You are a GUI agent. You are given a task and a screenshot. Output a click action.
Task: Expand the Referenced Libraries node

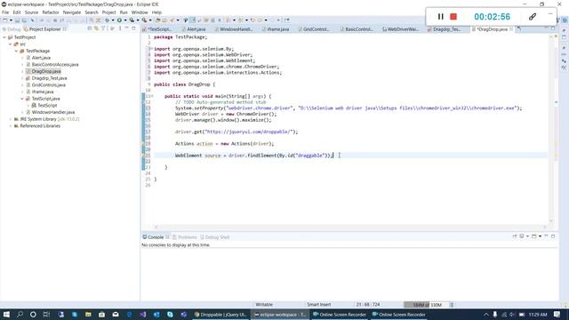click(x=10, y=126)
